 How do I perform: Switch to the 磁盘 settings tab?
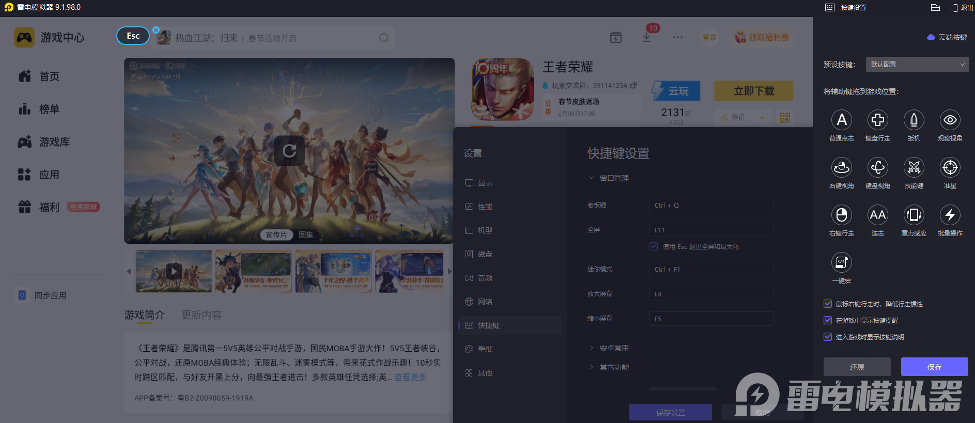(x=510, y=254)
